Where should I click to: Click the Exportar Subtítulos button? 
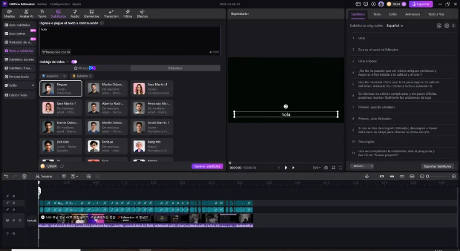[438, 166]
